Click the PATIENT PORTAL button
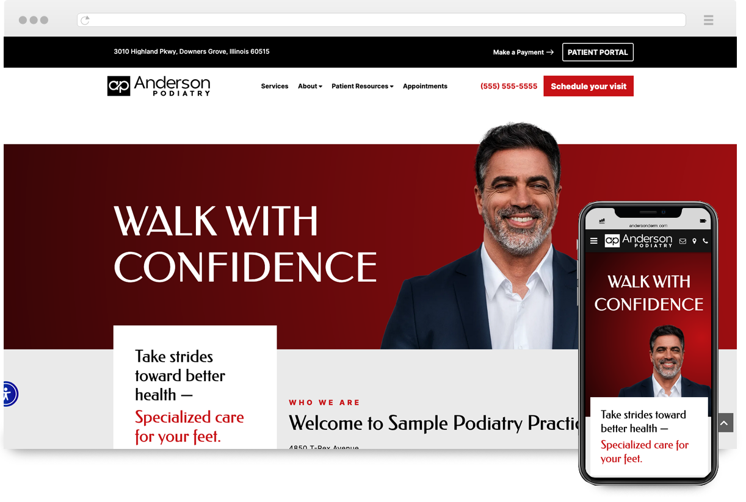The image size is (746, 502). point(598,52)
